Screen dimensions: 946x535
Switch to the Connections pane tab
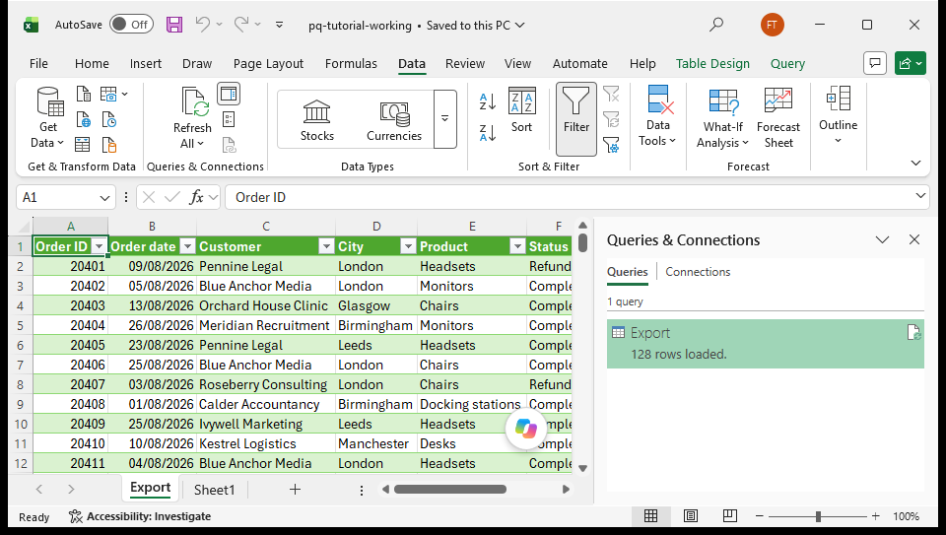pos(698,271)
